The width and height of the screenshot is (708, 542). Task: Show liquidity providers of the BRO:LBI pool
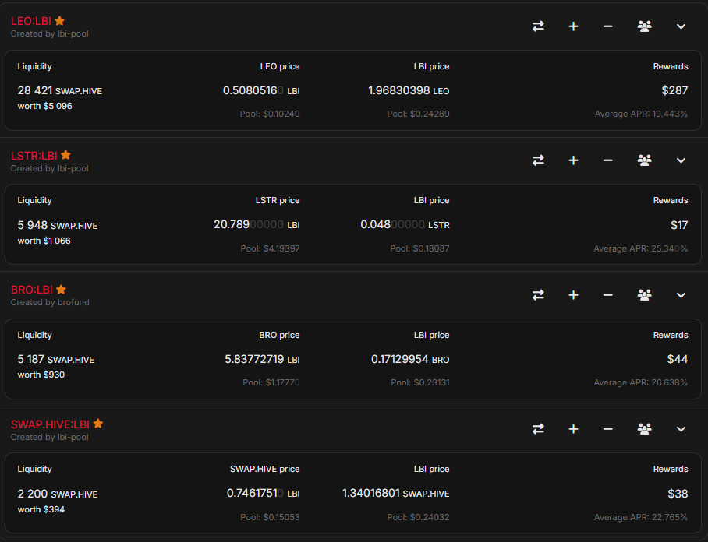tap(644, 295)
